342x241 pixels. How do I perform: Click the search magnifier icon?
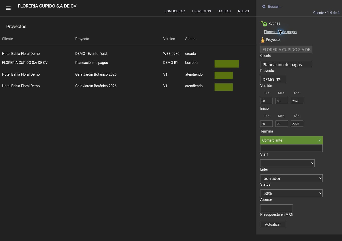pyautogui.click(x=264, y=7)
